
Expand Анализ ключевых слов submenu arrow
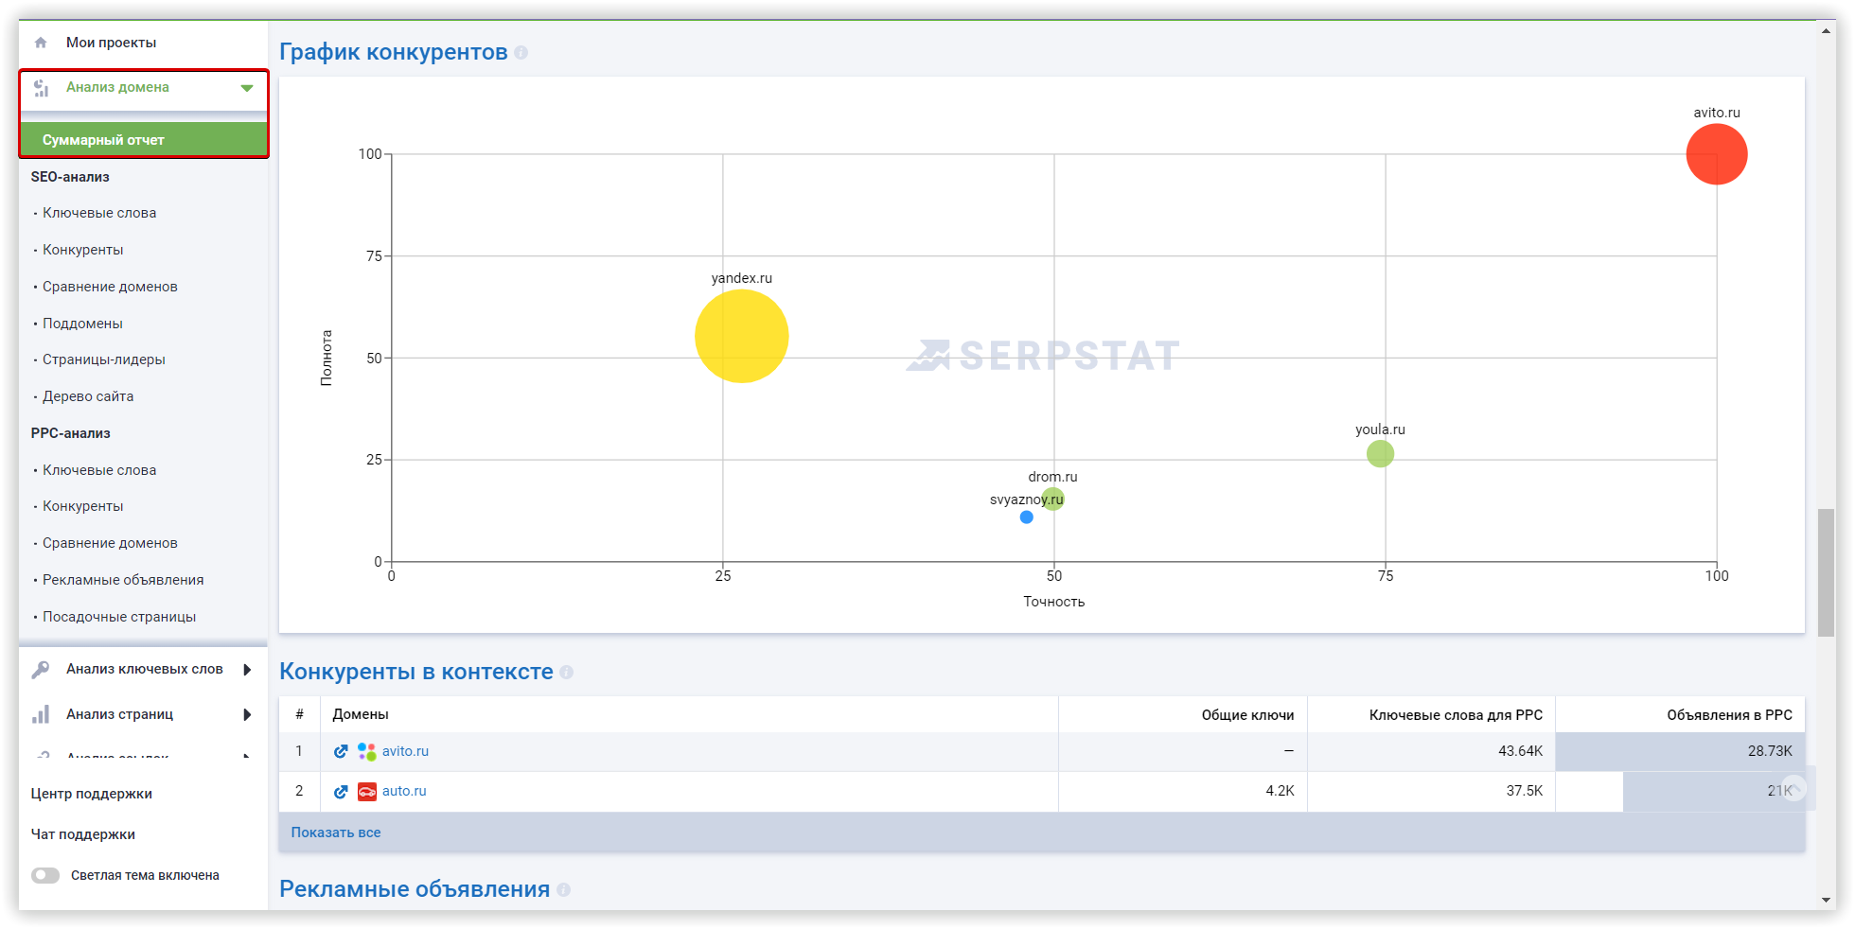pyautogui.click(x=247, y=670)
